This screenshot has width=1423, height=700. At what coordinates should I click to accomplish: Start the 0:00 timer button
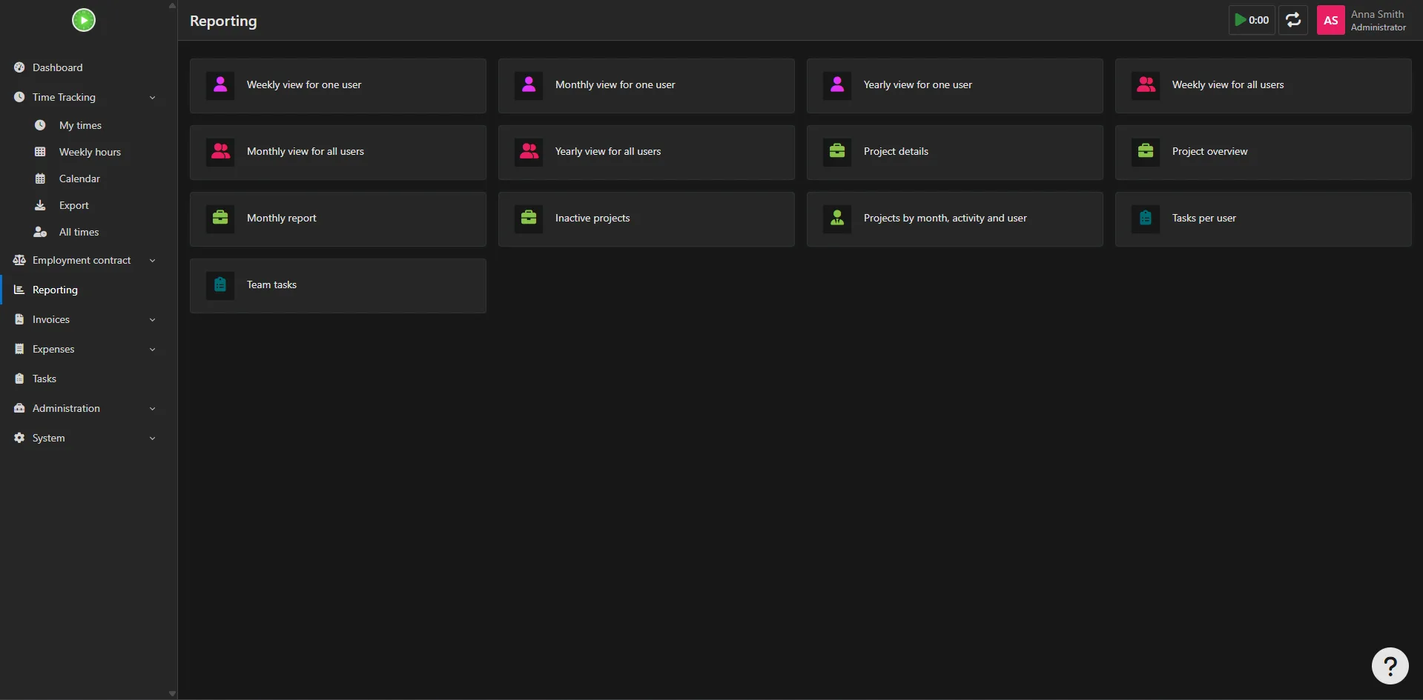tap(1252, 20)
